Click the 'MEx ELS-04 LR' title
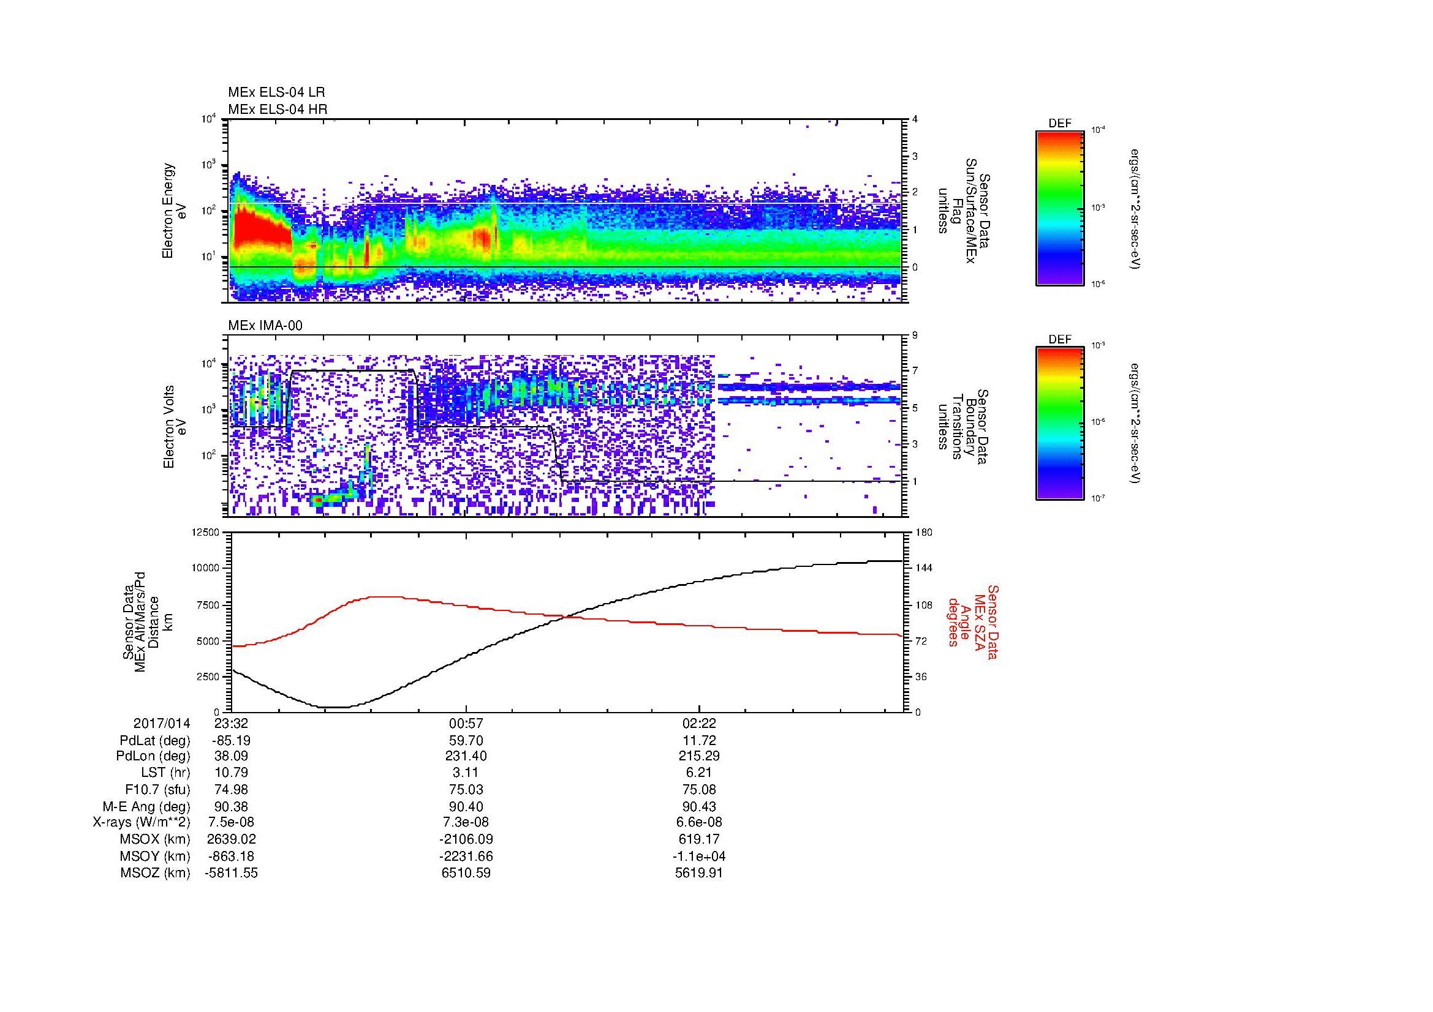 tap(276, 92)
